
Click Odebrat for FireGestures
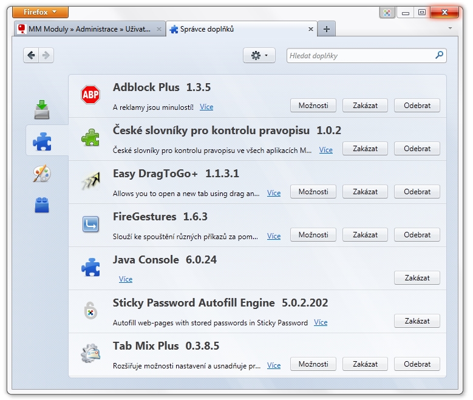tap(417, 235)
